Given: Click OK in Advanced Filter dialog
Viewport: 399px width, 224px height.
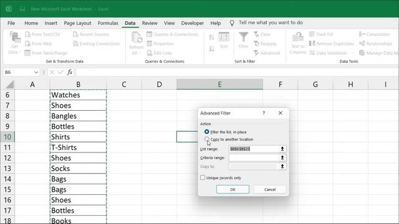Looking at the screenshot, I should 233,189.
